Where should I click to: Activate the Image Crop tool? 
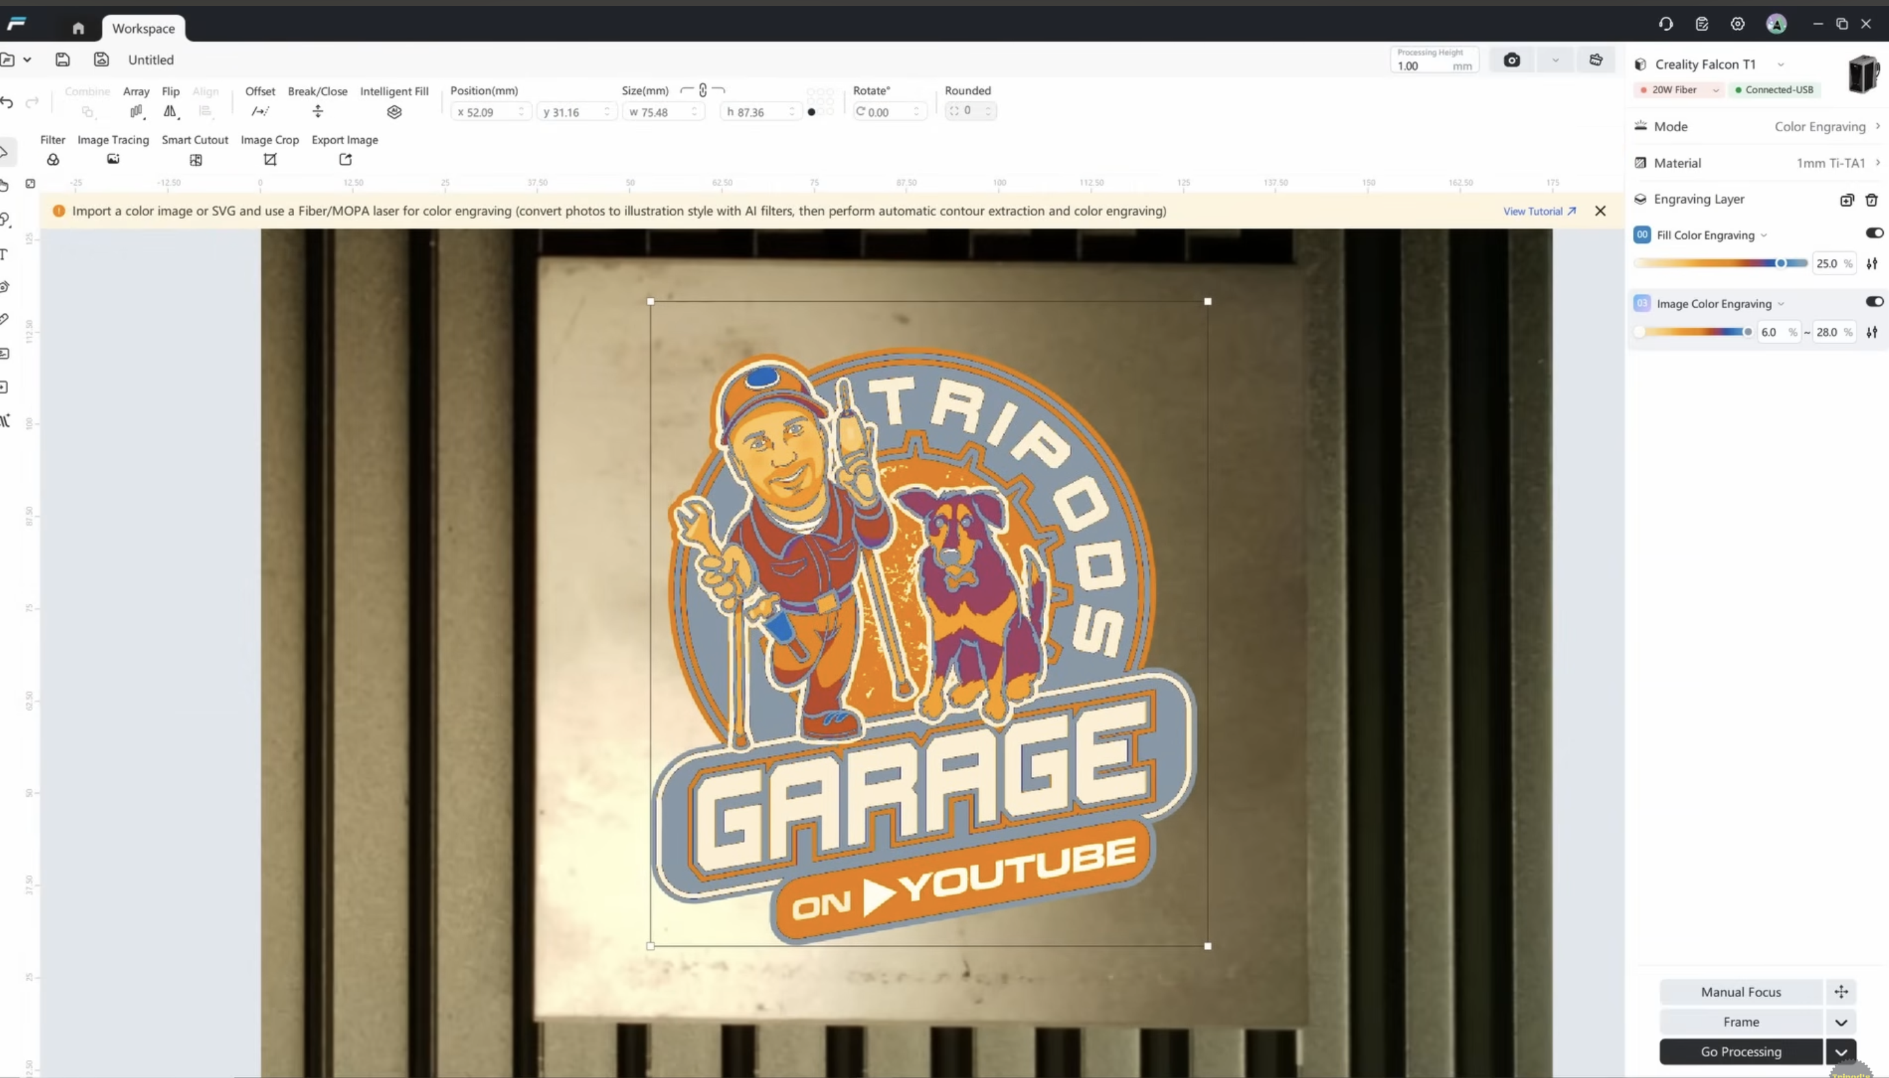point(269,151)
